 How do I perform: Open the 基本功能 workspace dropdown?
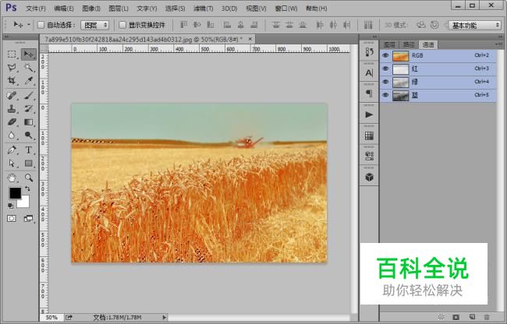475,25
